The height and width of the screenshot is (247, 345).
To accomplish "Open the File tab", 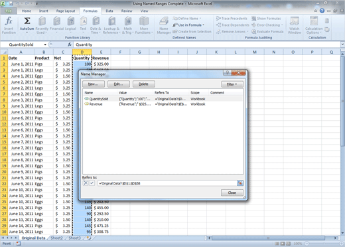I will (9, 11).
